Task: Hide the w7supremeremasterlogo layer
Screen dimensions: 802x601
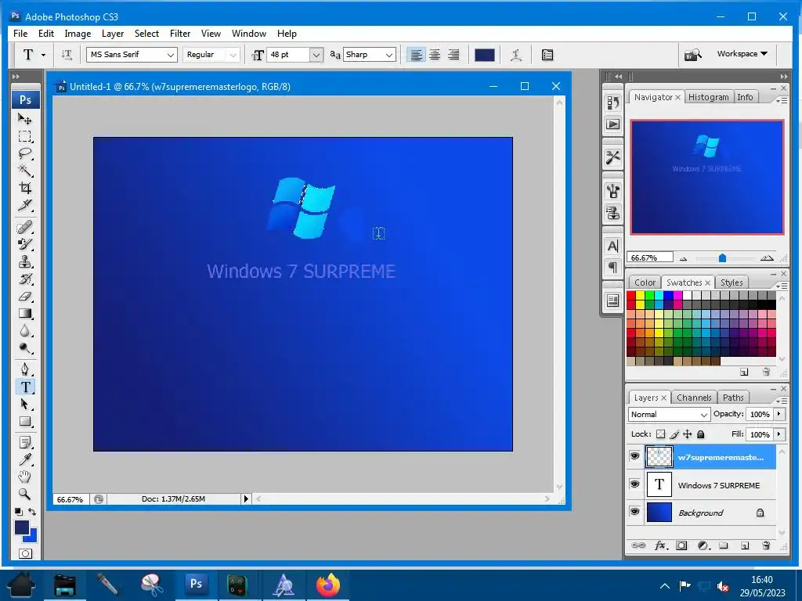Action: (x=634, y=456)
